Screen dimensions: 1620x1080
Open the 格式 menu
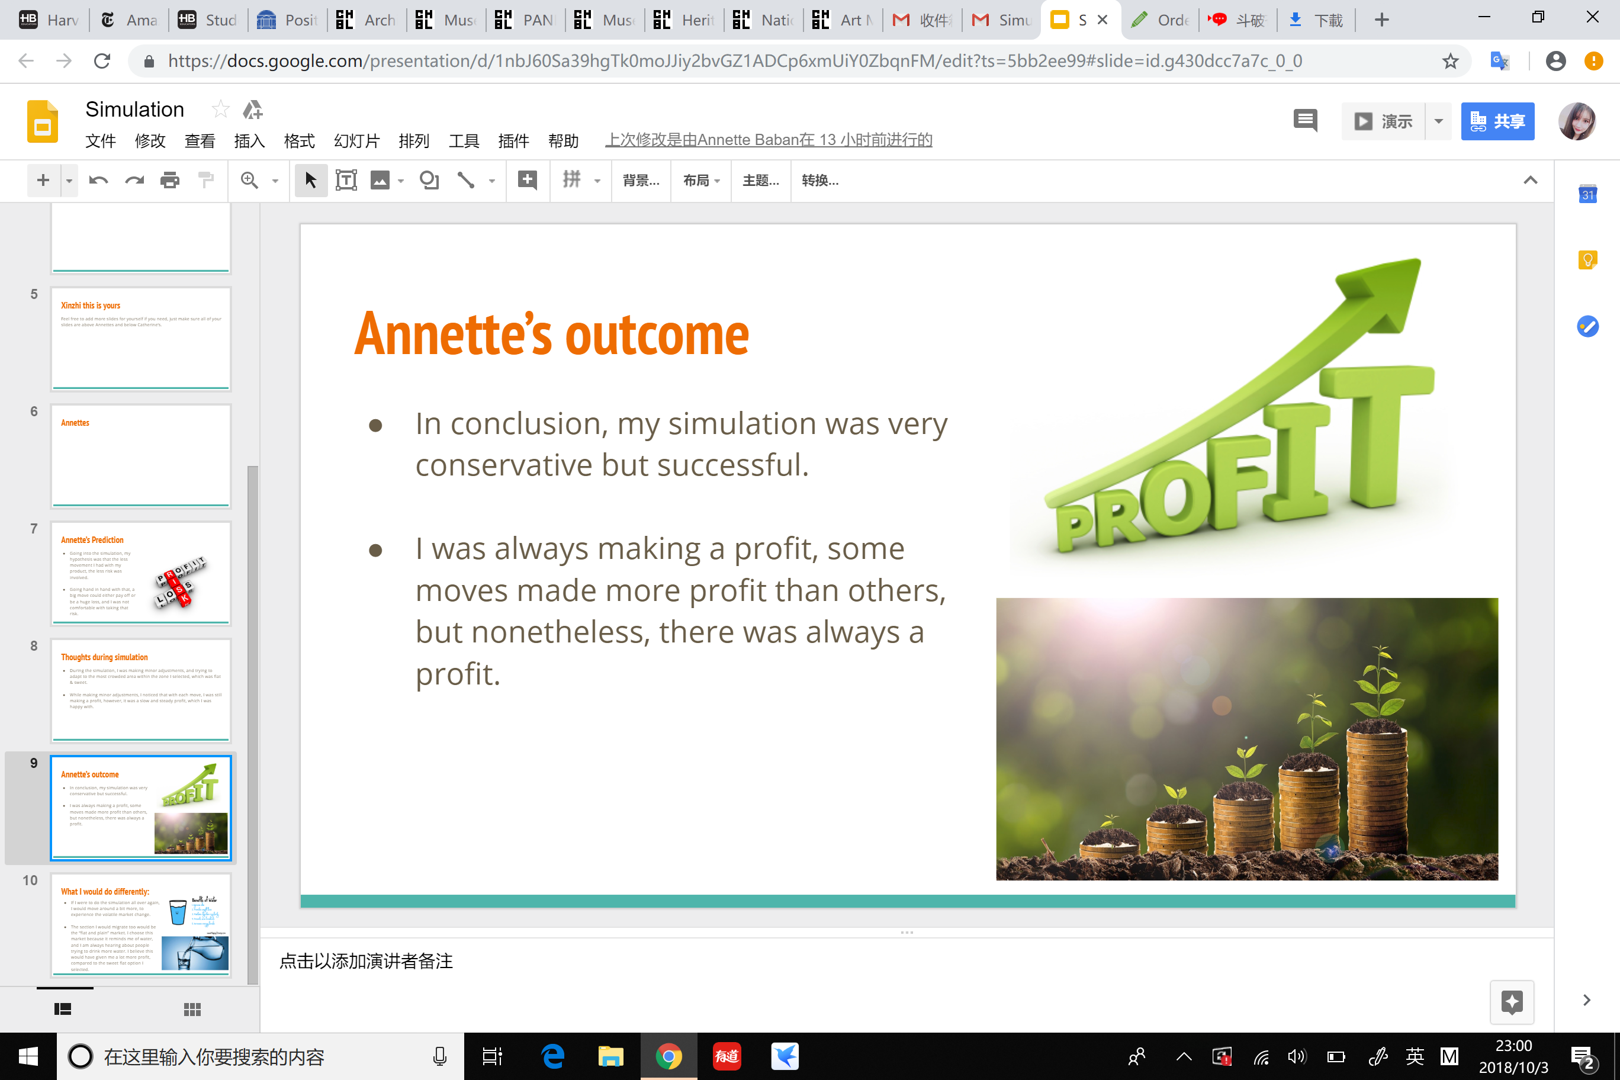[x=299, y=140]
